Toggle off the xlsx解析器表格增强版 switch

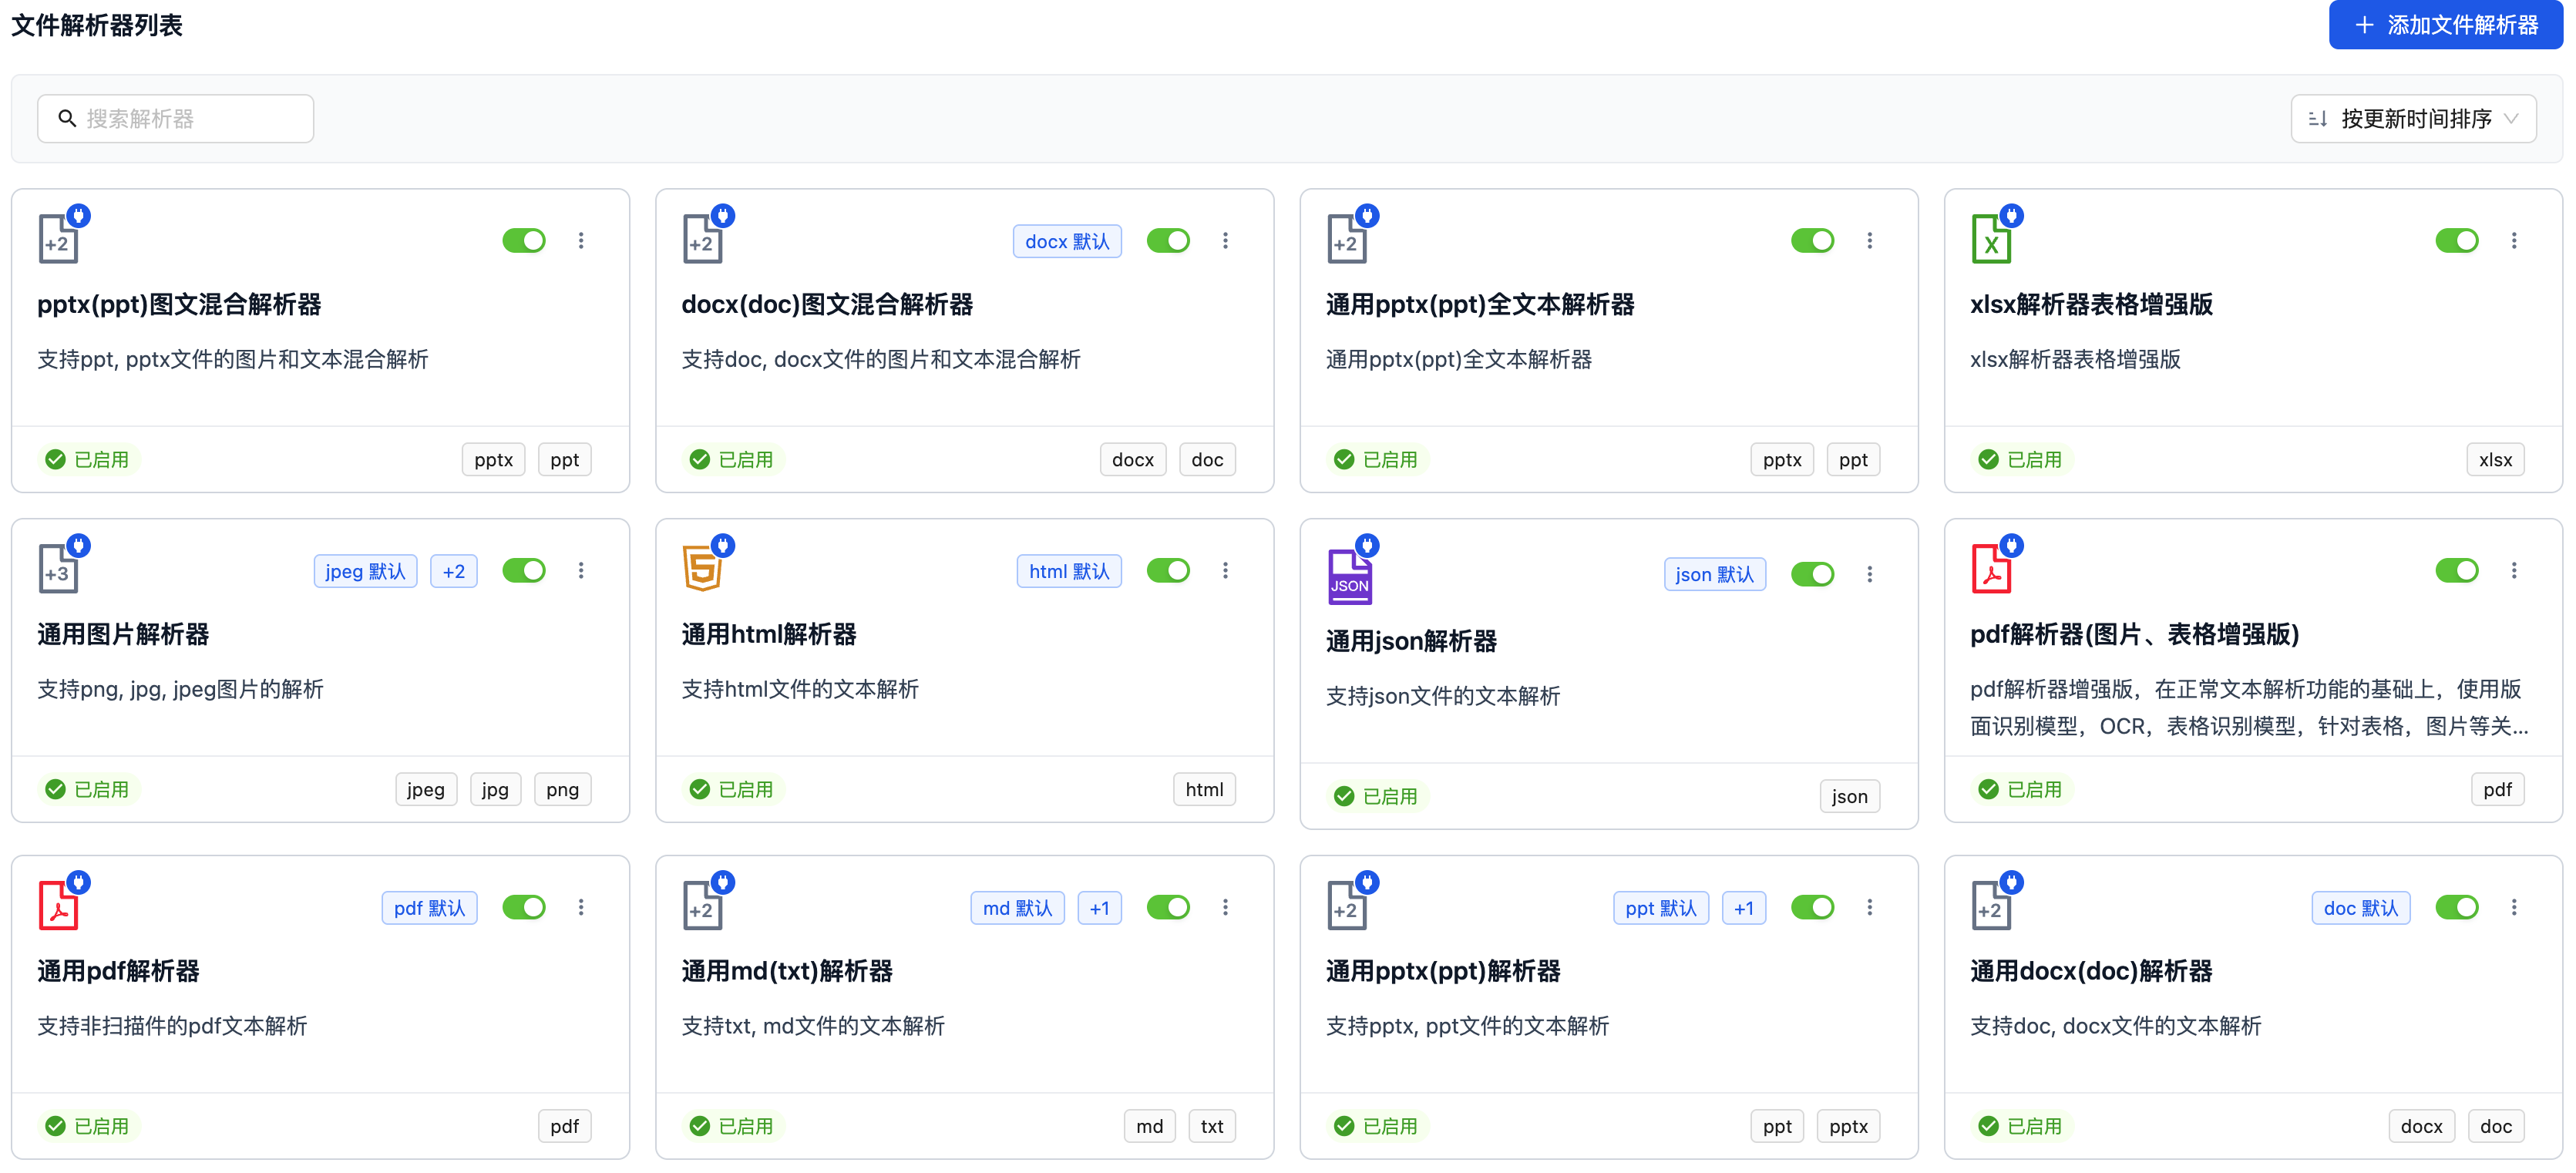coord(2458,240)
